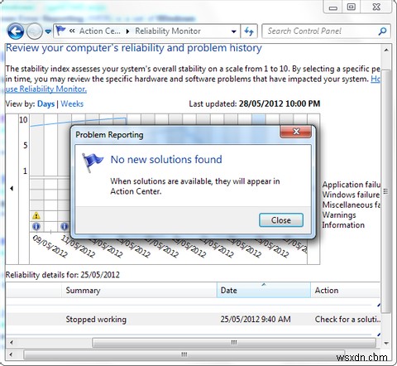This screenshot has height=366, width=397.
Task: Switch chart view to Weeks
Action: pyautogui.click(x=72, y=104)
